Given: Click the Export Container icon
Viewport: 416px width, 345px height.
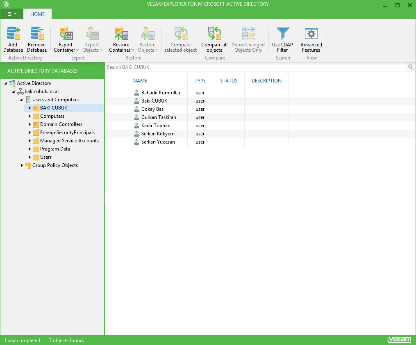Looking at the screenshot, I should 66,34.
